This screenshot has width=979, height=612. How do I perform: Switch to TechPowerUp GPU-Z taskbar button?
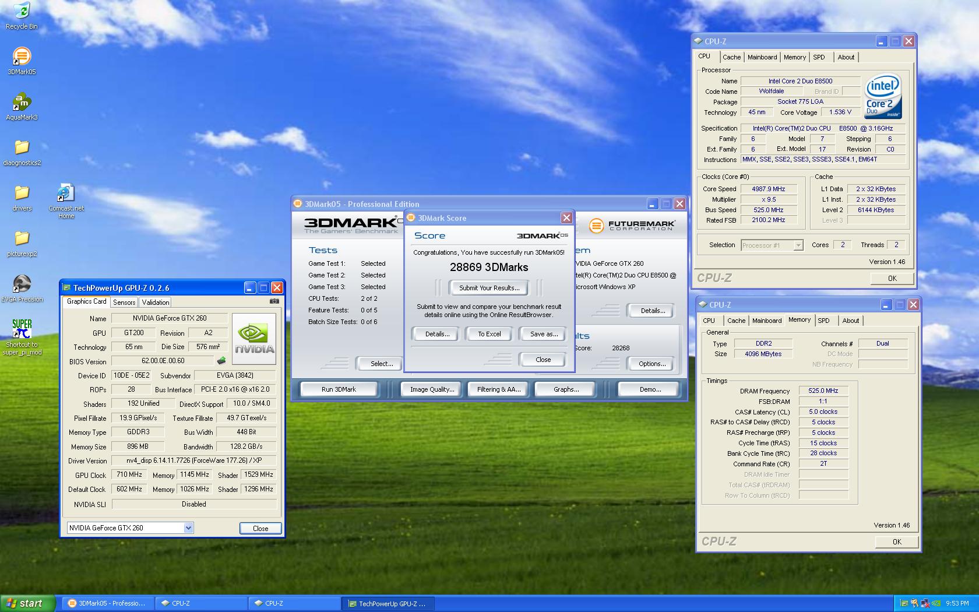[388, 603]
